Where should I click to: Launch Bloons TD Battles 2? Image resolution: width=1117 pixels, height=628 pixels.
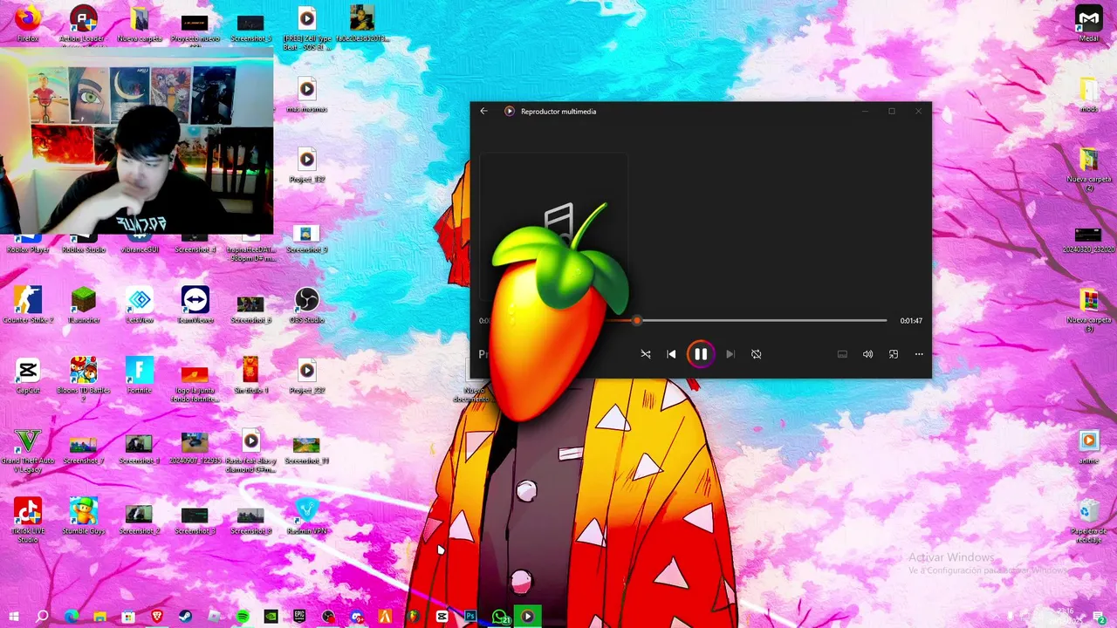pos(84,379)
